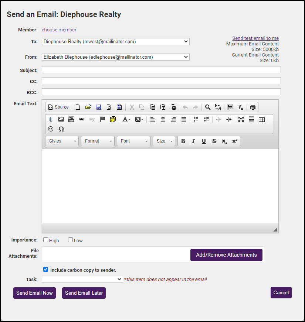Screen dimensions: 305x322
Task: Insert special character with Omega icon
Action: pyautogui.click(x=61, y=129)
